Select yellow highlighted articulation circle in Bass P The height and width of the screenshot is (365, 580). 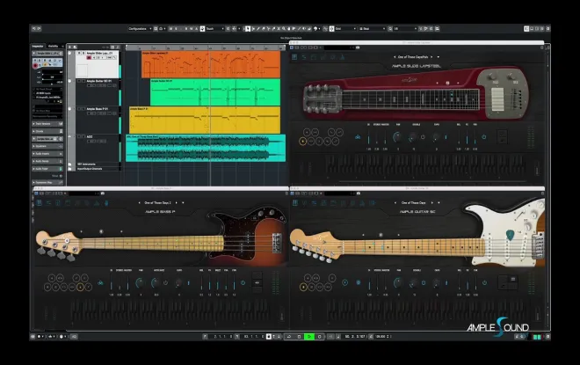pyautogui.click(x=80, y=287)
